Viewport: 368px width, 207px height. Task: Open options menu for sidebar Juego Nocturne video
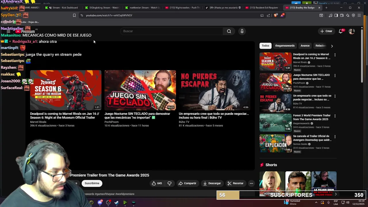335,75
